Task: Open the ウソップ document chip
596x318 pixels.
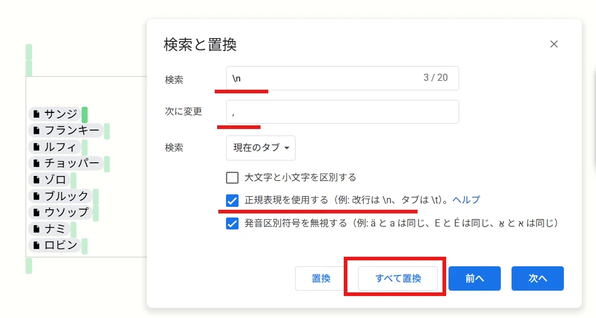Action: click(x=60, y=212)
